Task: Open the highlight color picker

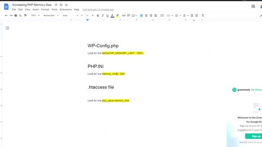Action: click(x=117, y=16)
